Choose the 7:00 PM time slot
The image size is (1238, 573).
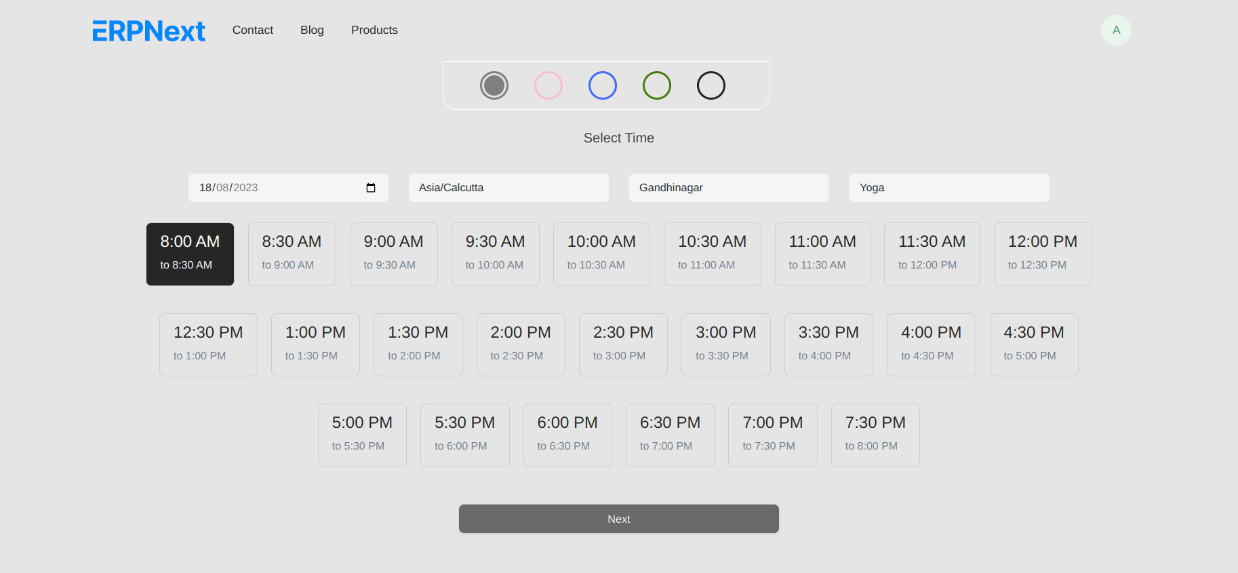[773, 435]
